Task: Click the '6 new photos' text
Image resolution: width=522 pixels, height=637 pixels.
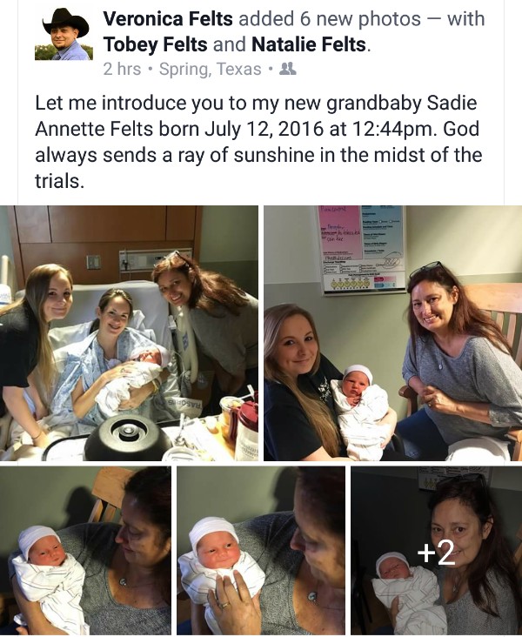Action: (x=360, y=18)
